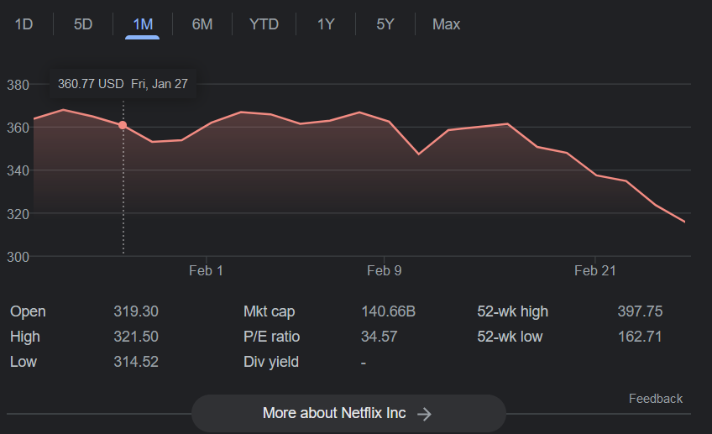Click the Feb 21 date axis label
Image resolution: width=712 pixels, height=434 pixels.
[x=594, y=270]
